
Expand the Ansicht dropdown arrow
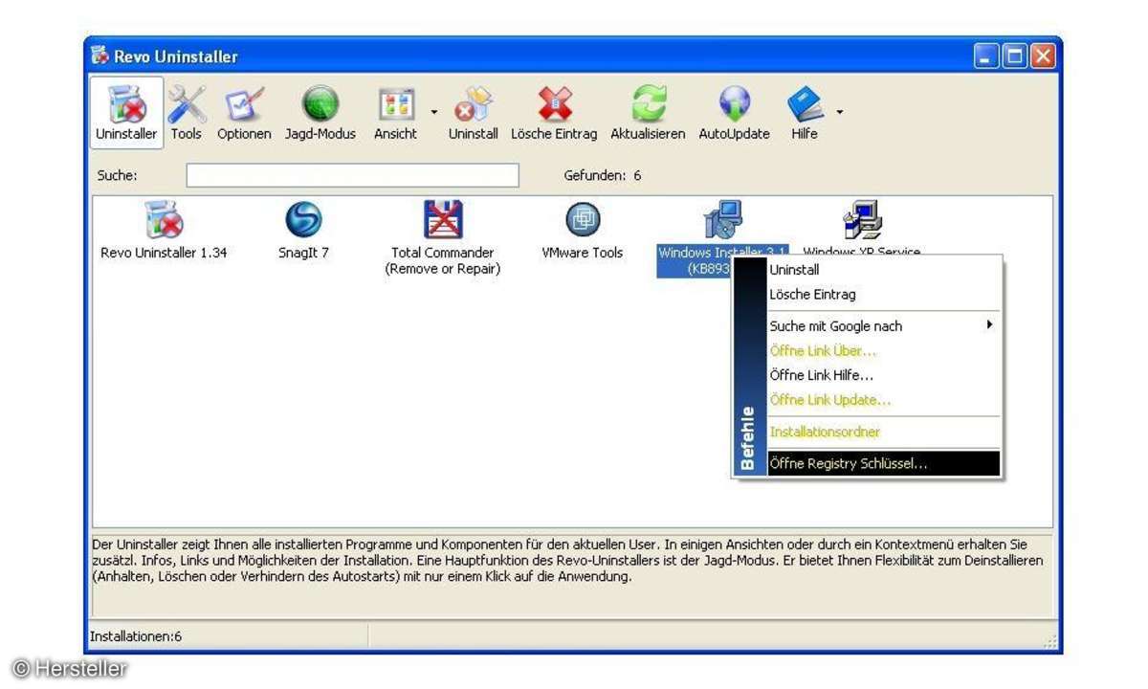pyautogui.click(x=433, y=112)
